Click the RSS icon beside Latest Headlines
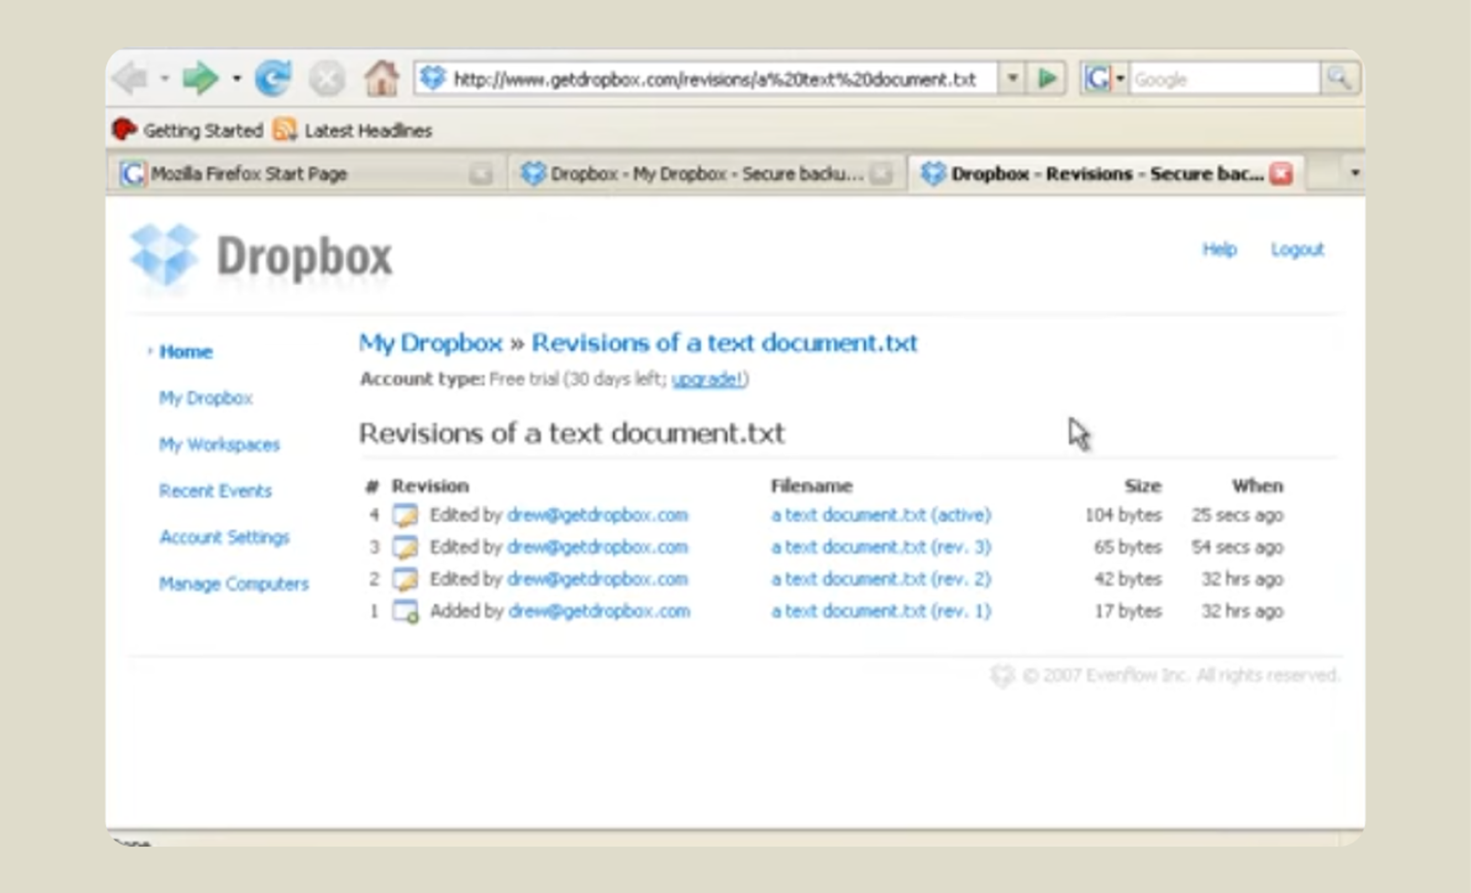The height and width of the screenshot is (893, 1471). [x=285, y=129]
